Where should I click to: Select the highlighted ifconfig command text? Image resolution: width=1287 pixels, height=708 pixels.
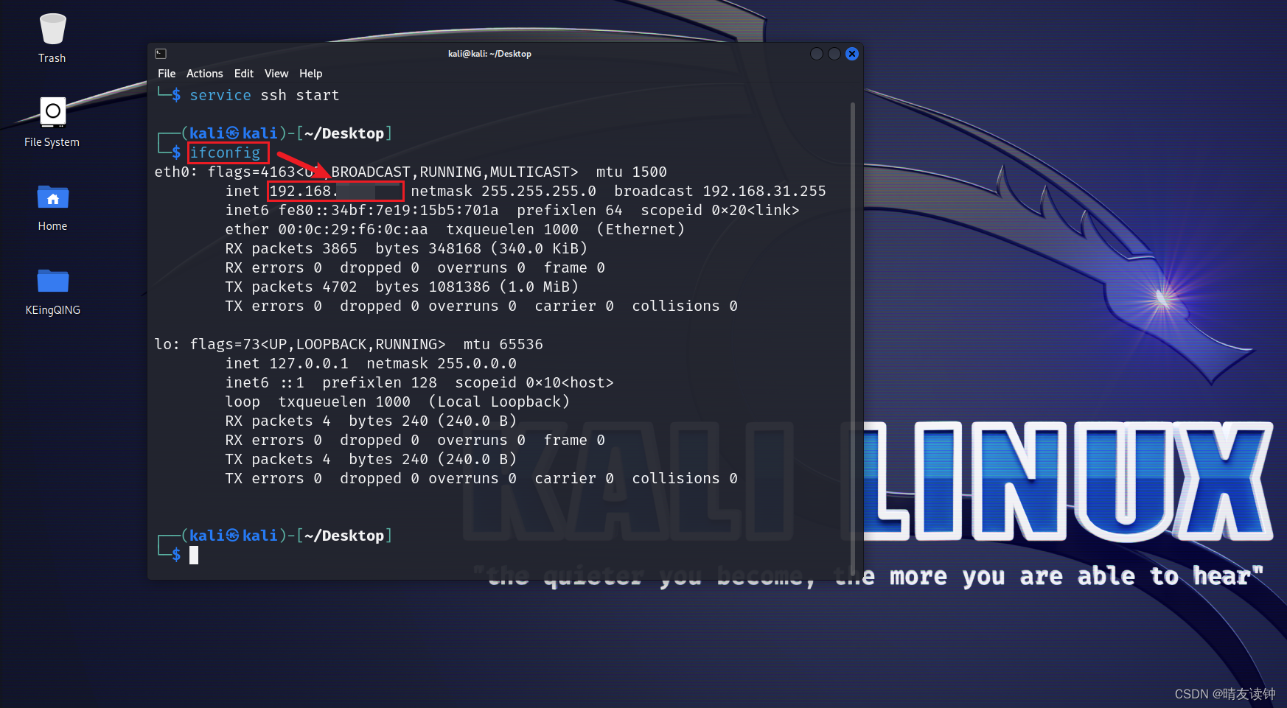(228, 153)
